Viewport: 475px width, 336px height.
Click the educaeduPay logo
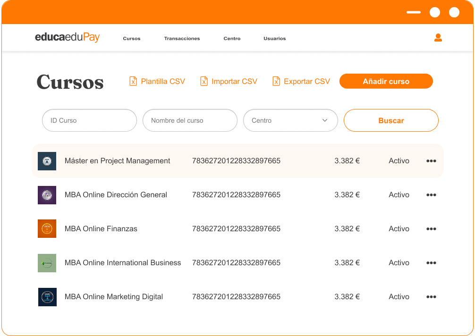point(67,38)
